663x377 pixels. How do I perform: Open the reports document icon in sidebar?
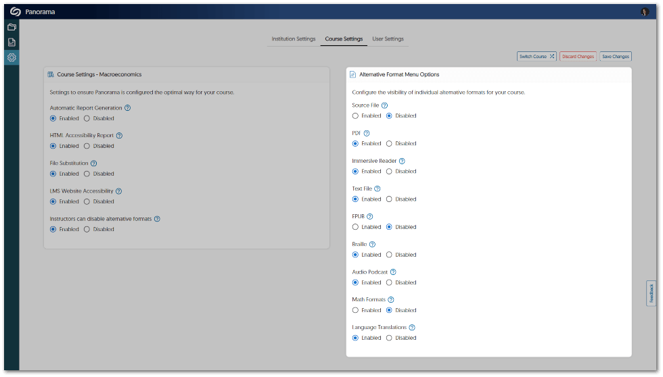click(x=12, y=42)
